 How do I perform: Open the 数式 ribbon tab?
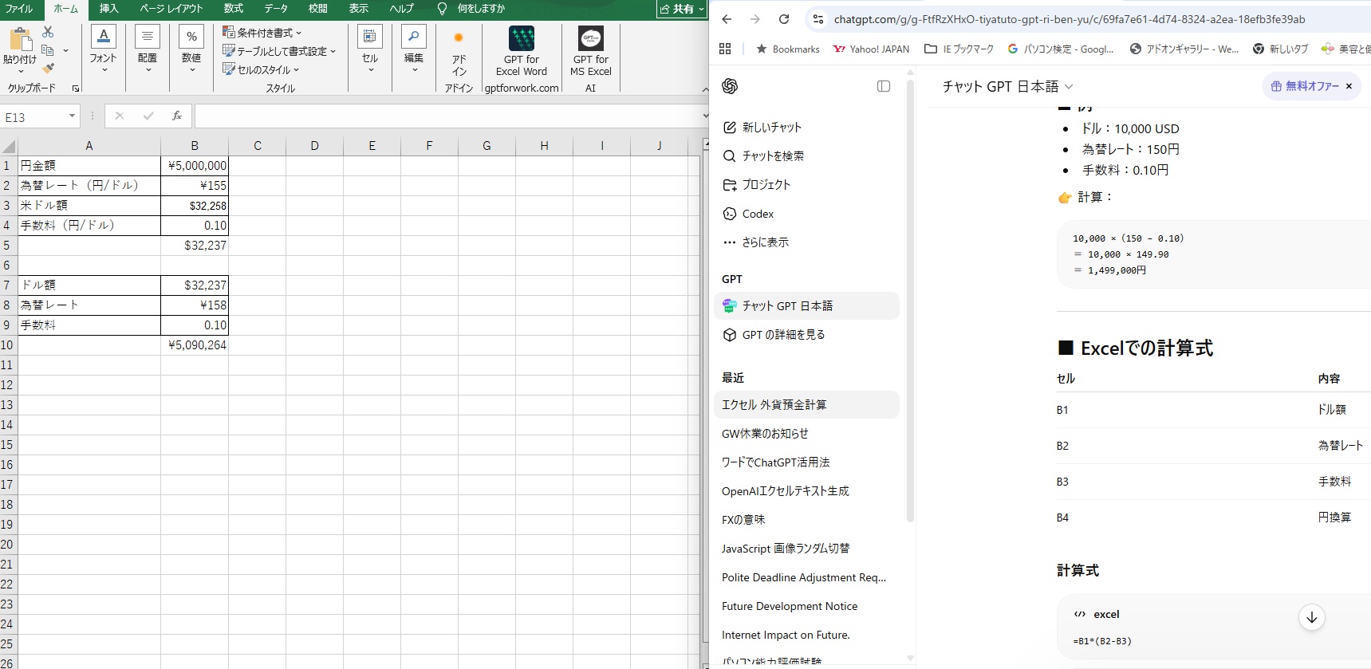tap(234, 9)
